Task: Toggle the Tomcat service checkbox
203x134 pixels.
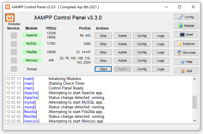Action: [x=14, y=69]
